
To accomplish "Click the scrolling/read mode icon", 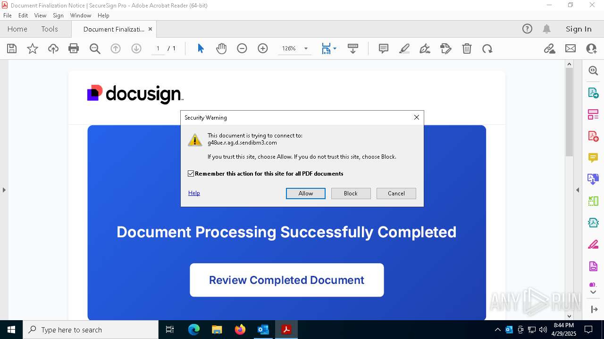I will click(353, 48).
